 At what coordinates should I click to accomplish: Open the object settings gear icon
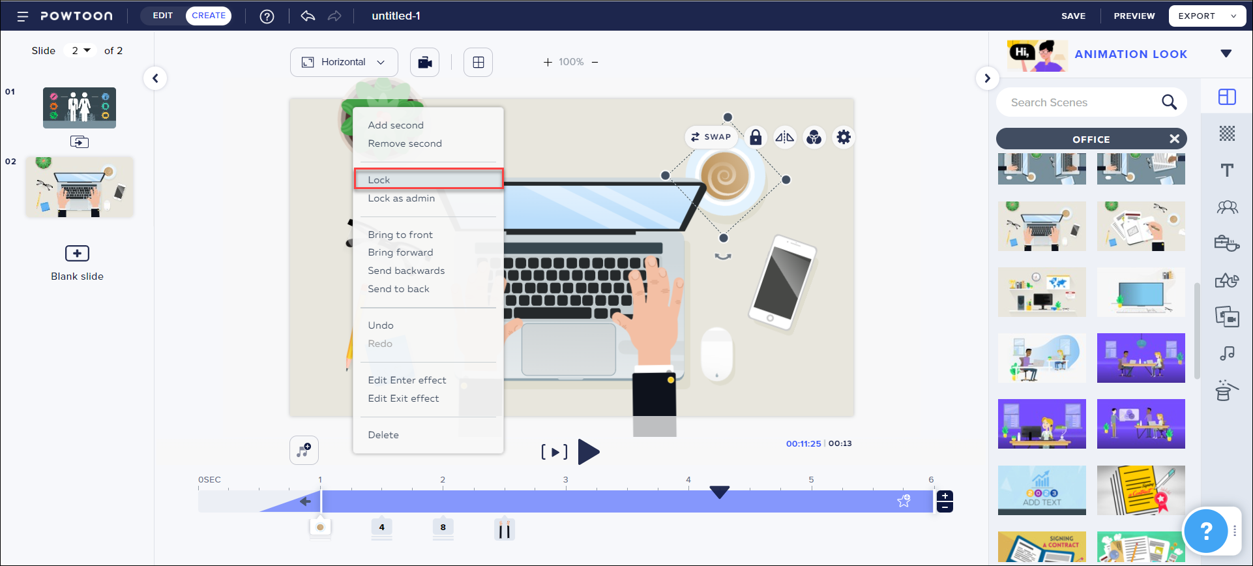point(844,137)
